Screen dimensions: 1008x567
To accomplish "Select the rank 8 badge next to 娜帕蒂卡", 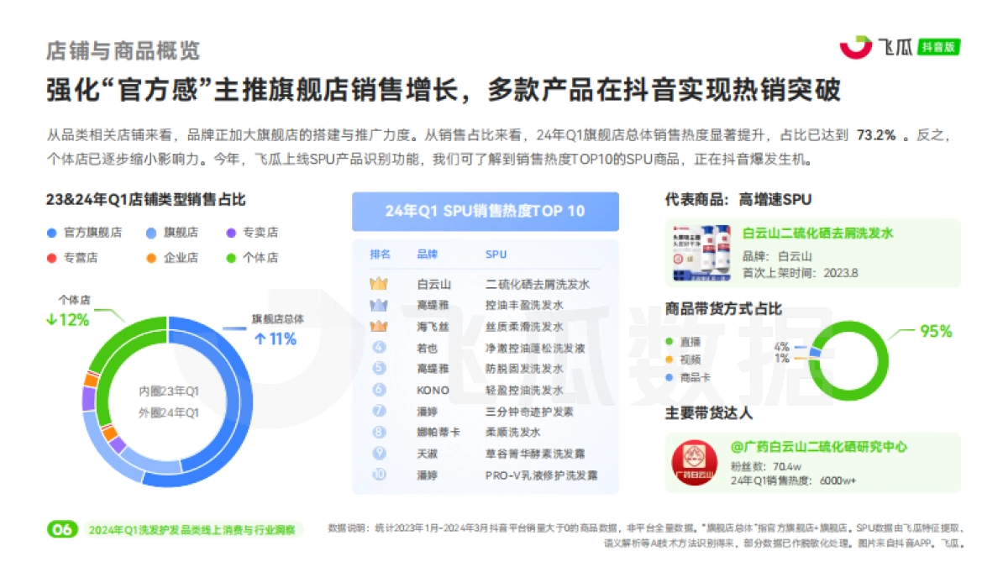I will (378, 432).
